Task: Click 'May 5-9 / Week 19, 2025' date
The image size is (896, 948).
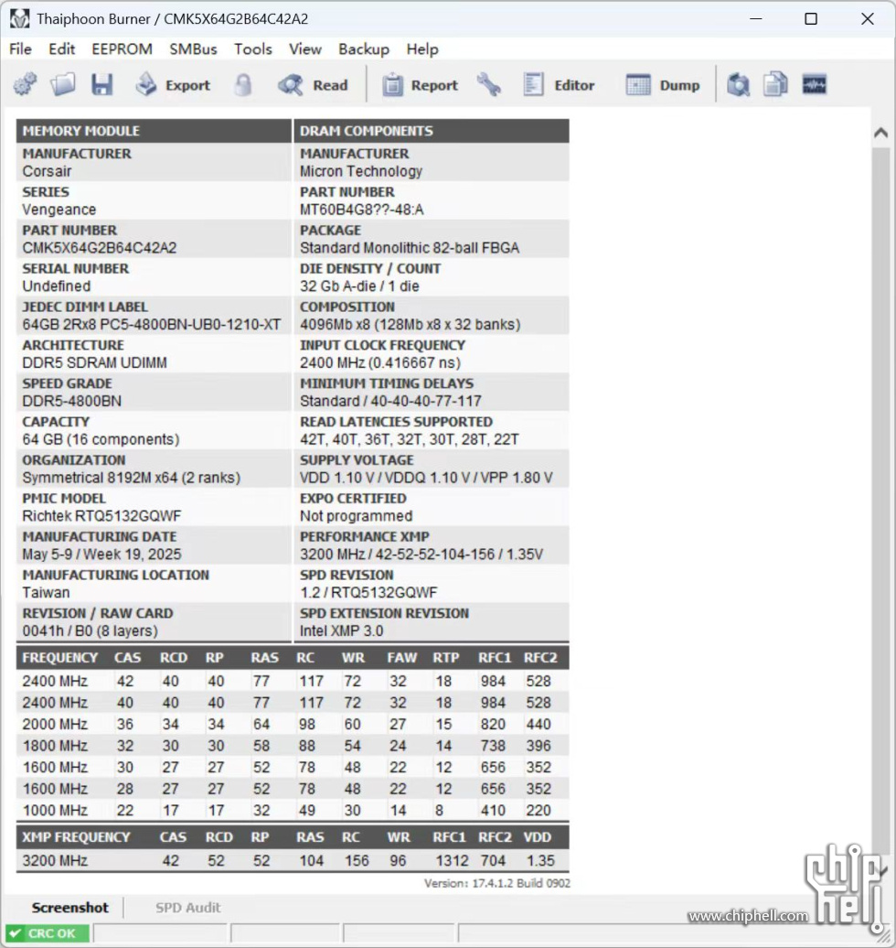Action: click(101, 554)
